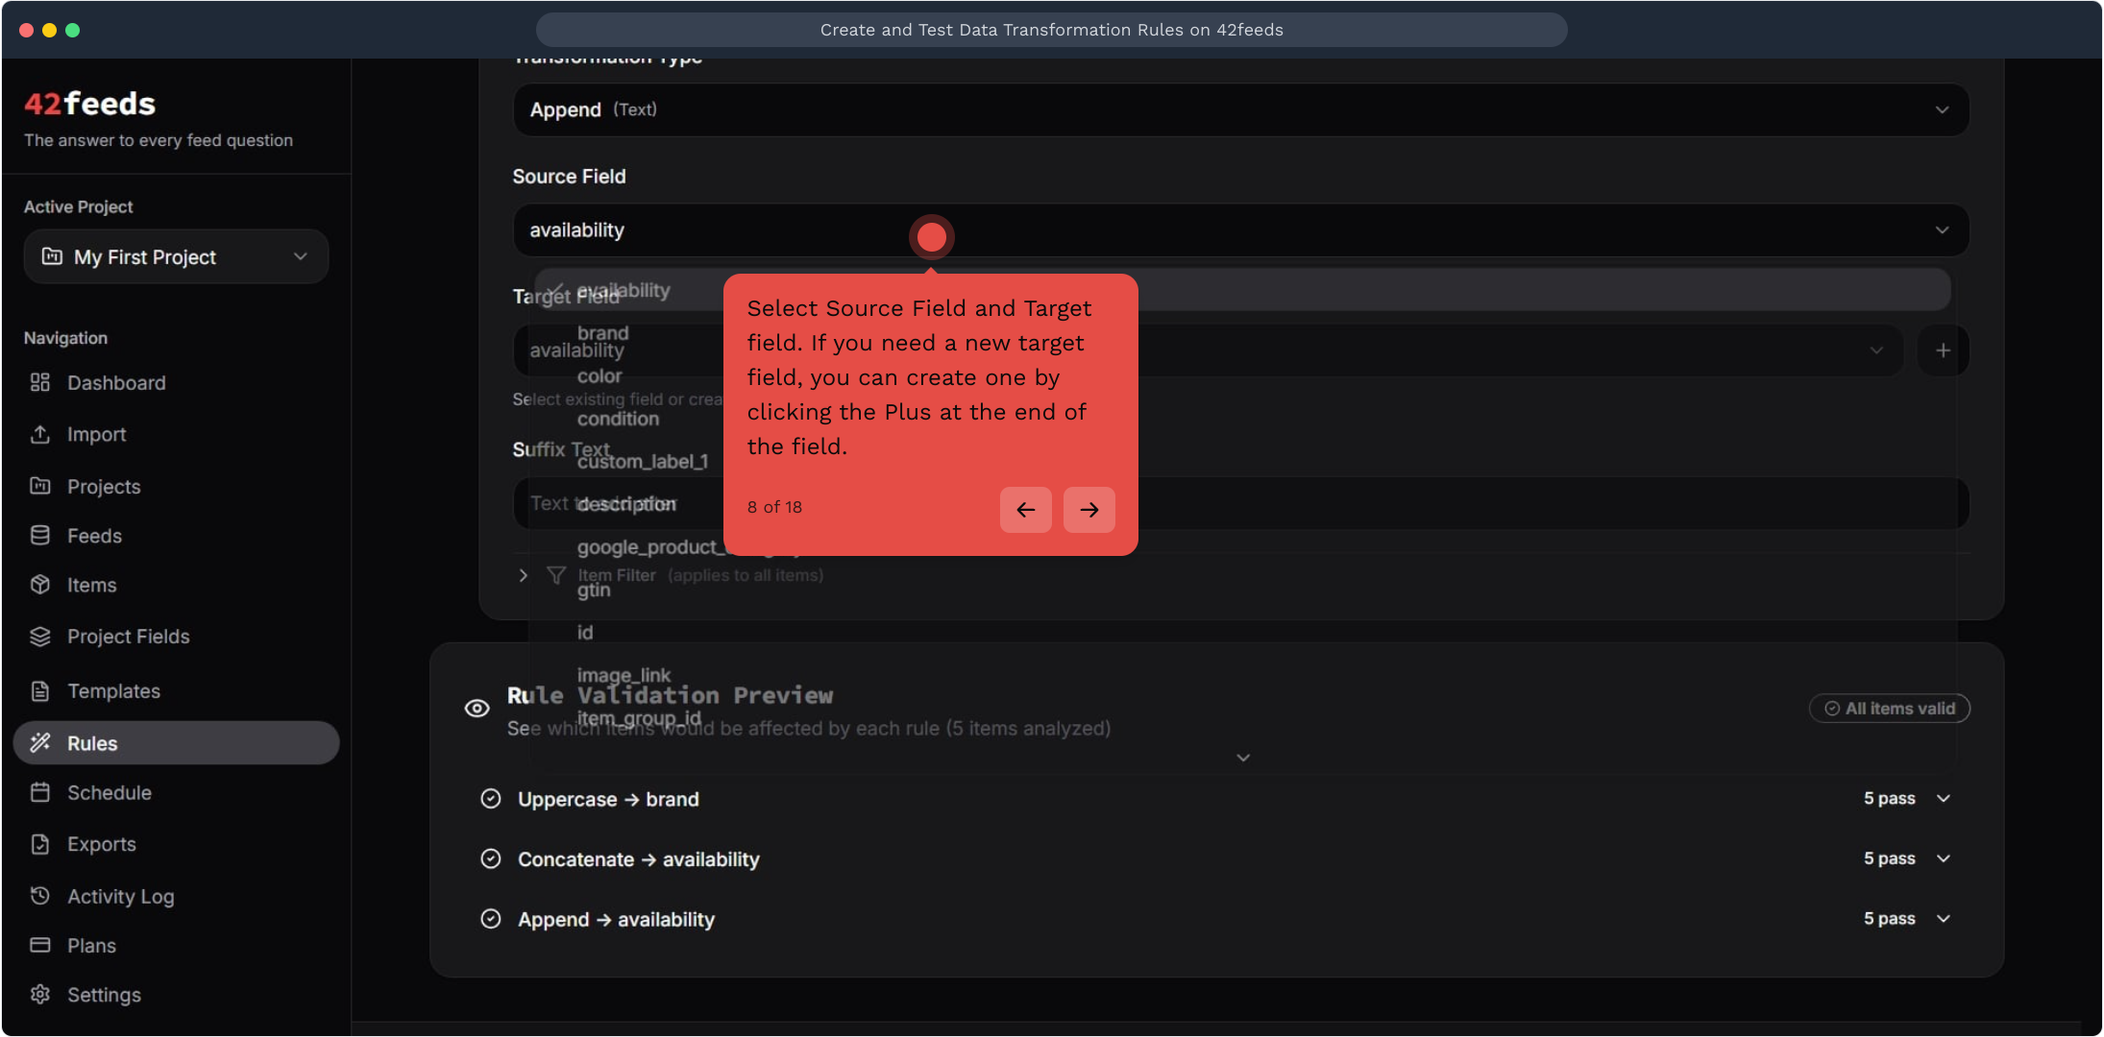Click the Import upload icon

[x=39, y=435]
